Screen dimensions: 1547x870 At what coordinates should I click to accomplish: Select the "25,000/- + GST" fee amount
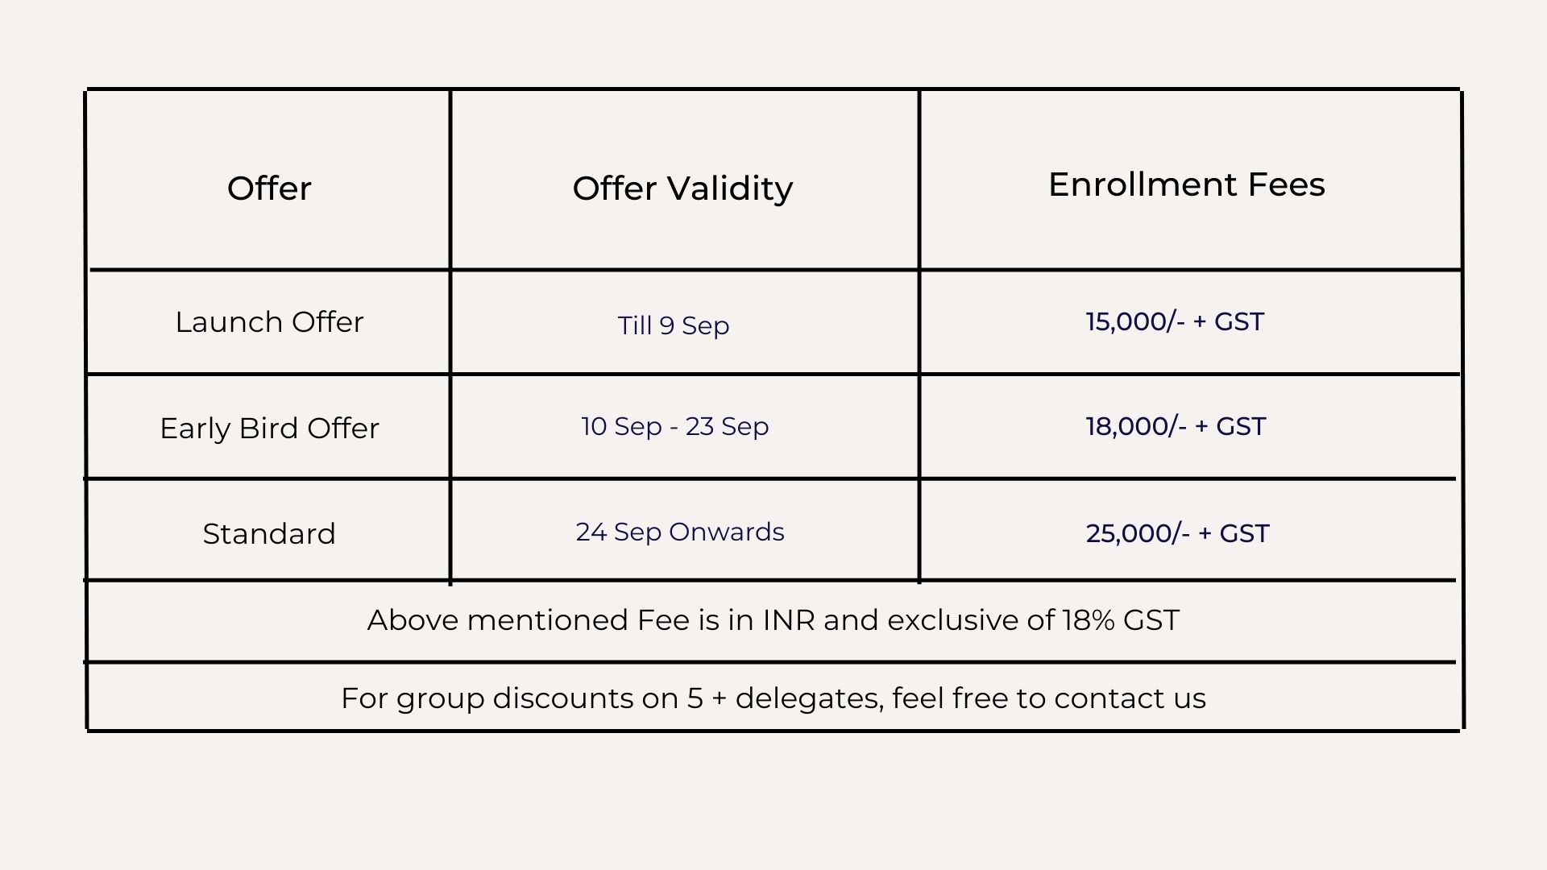(1177, 533)
